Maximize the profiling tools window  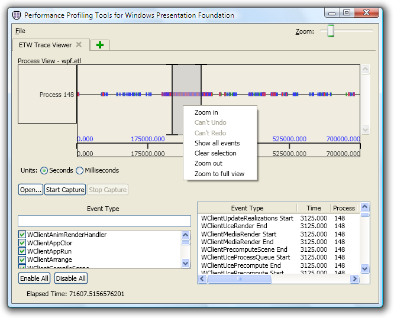tap(347, 12)
